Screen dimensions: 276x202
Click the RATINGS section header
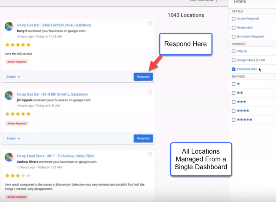click(238, 76)
